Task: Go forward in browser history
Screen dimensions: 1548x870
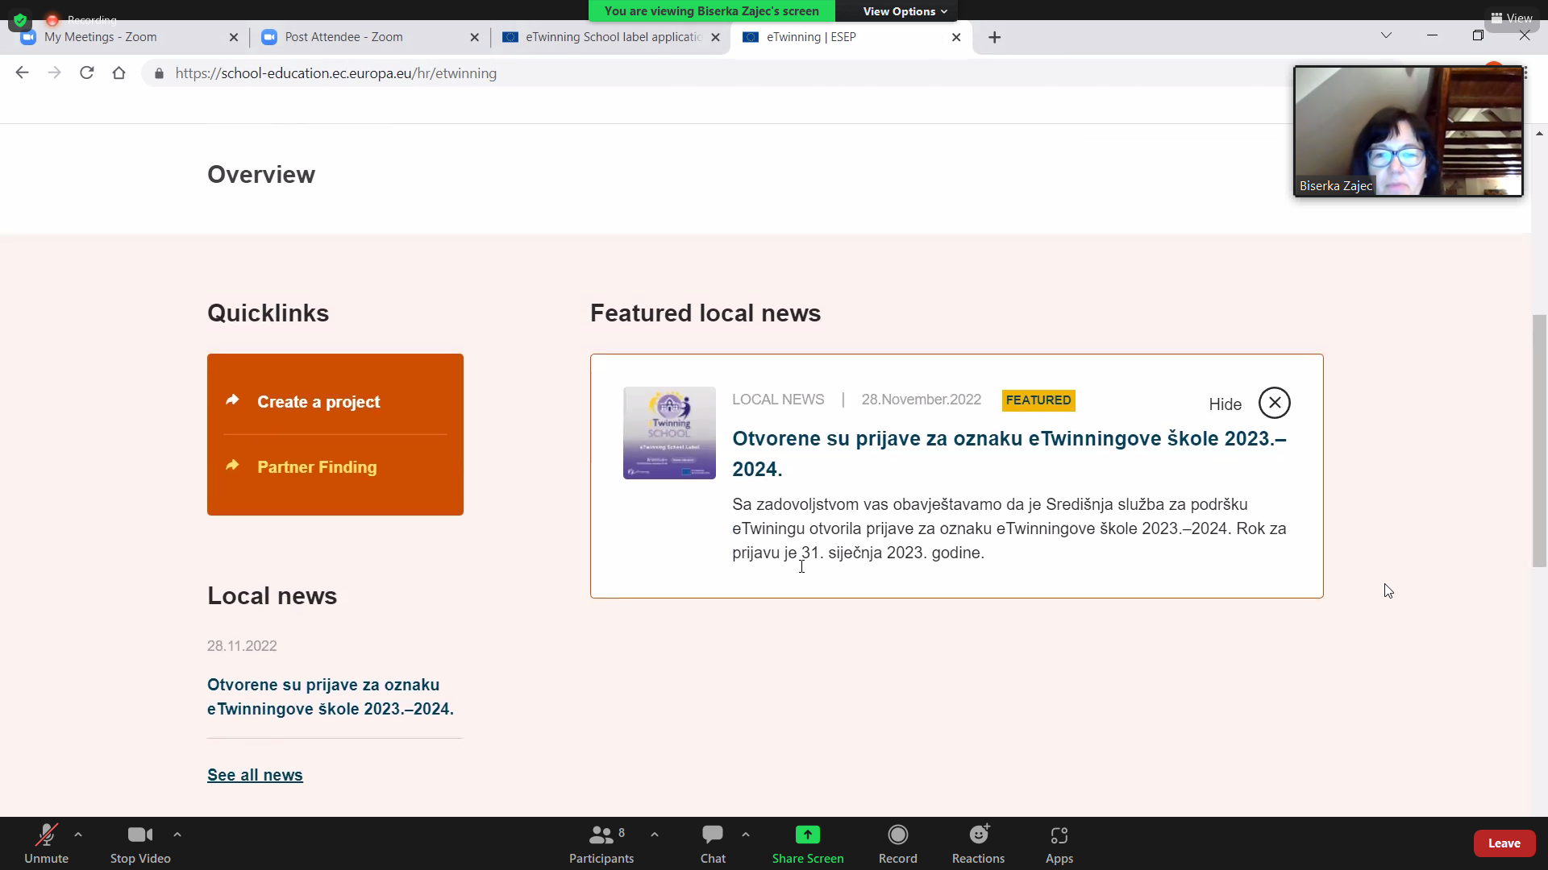Action: (x=54, y=73)
